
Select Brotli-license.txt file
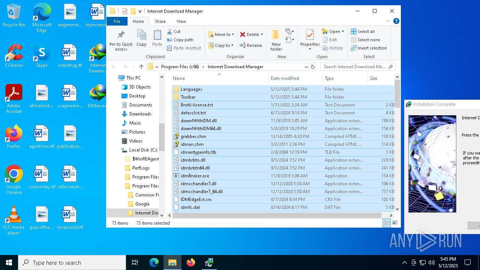[283, 105]
